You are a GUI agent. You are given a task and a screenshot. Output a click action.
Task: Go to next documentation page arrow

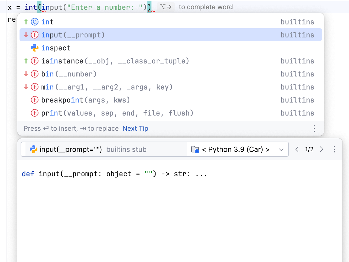(322, 149)
